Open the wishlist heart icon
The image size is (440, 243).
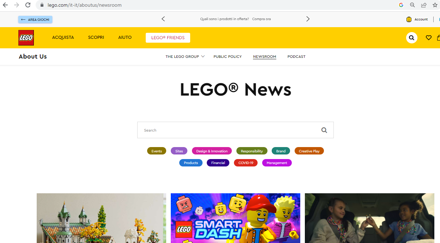[429, 38]
